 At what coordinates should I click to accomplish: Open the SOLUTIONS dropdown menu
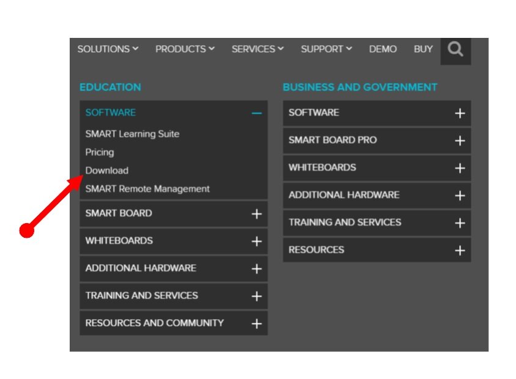108,50
